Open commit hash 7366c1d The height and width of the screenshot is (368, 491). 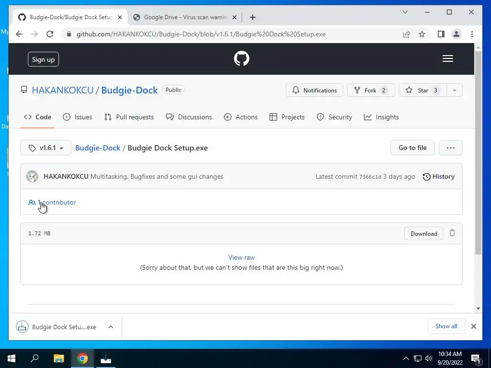(370, 177)
